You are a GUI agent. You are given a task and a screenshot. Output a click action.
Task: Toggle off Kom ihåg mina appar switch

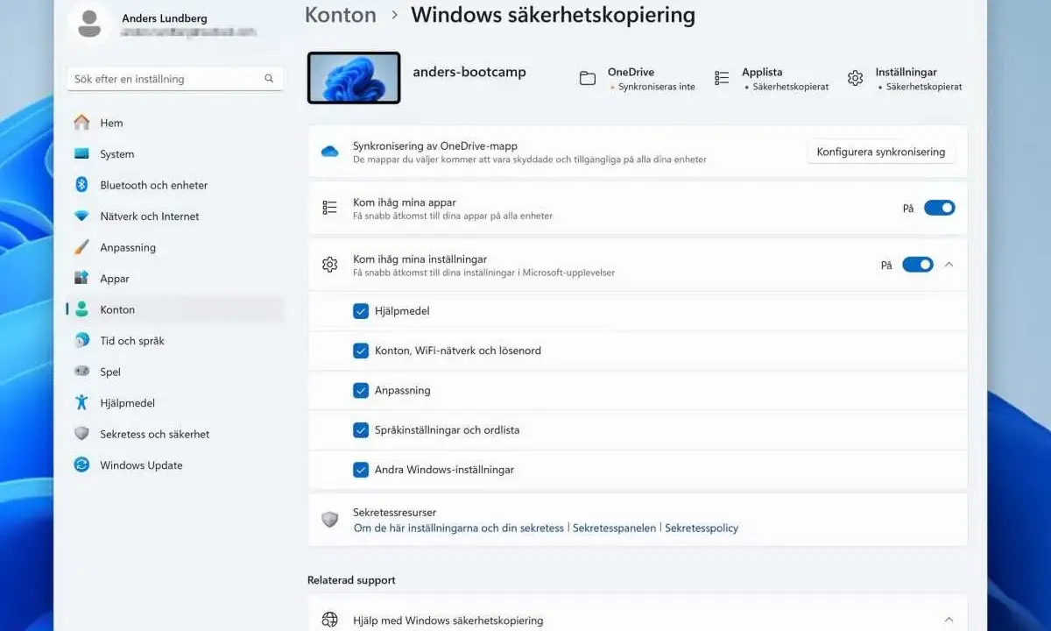point(939,208)
